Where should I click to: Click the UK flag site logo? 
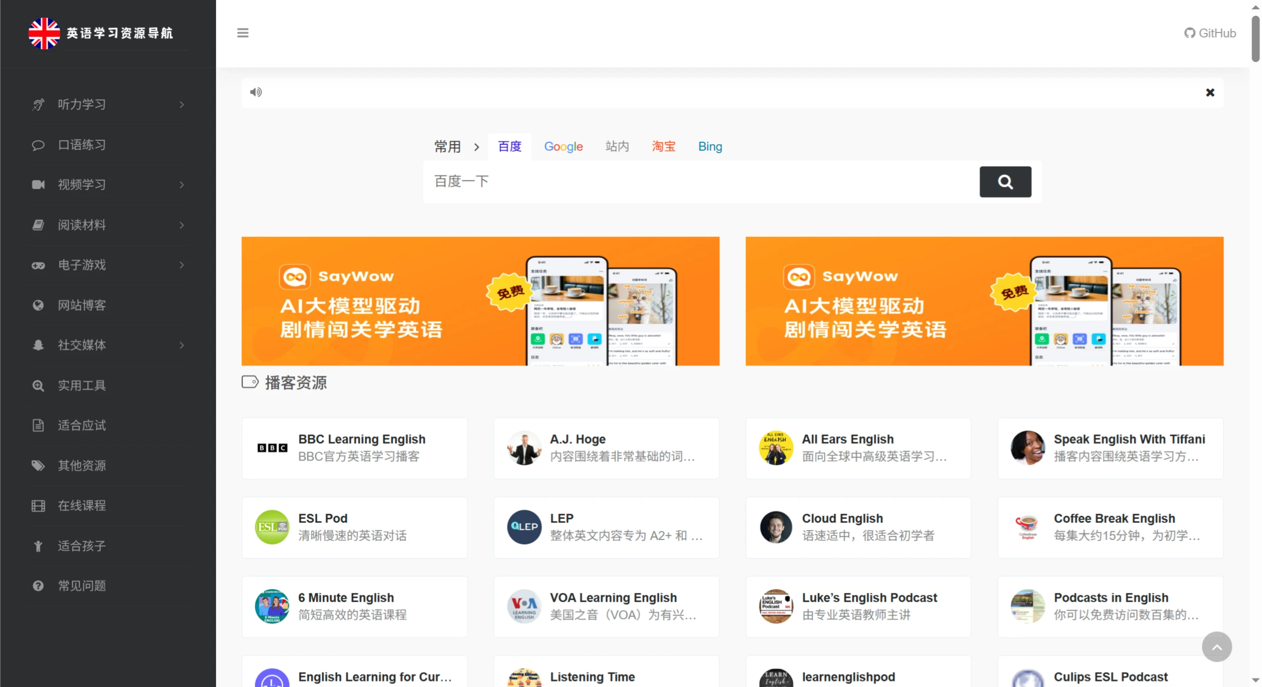tap(44, 33)
